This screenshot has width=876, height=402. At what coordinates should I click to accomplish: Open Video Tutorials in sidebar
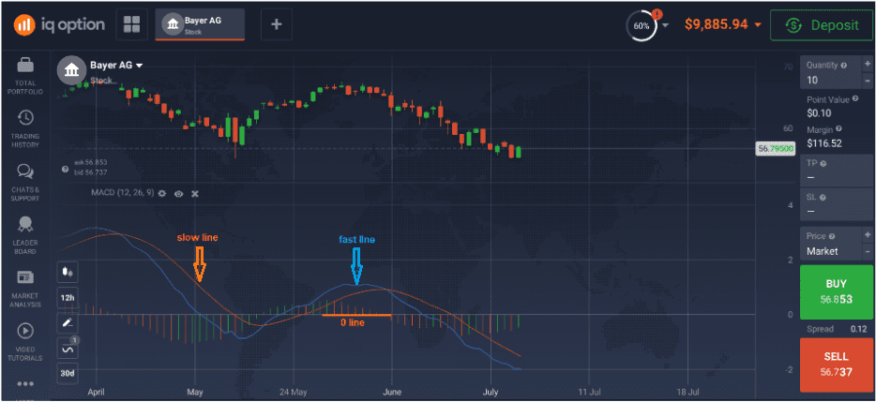click(25, 342)
